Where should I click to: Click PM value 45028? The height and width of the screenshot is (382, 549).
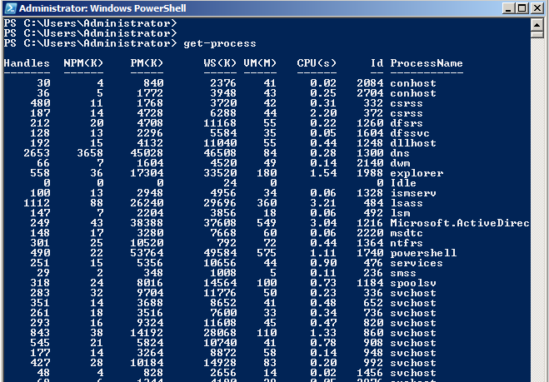[147, 153]
